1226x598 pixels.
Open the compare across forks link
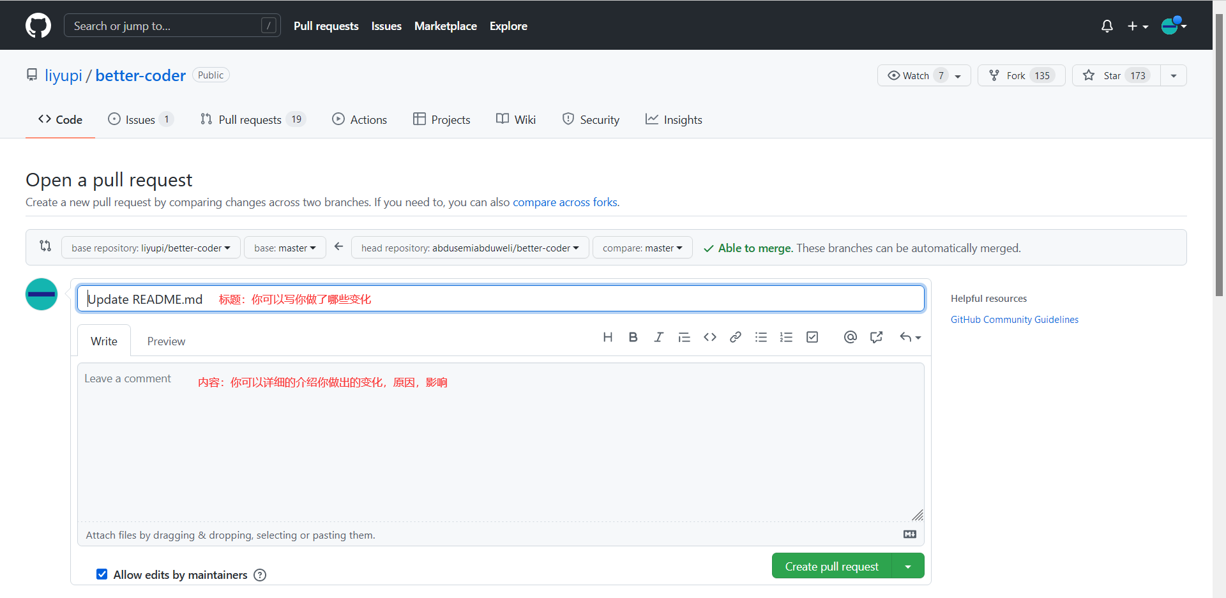tap(564, 202)
